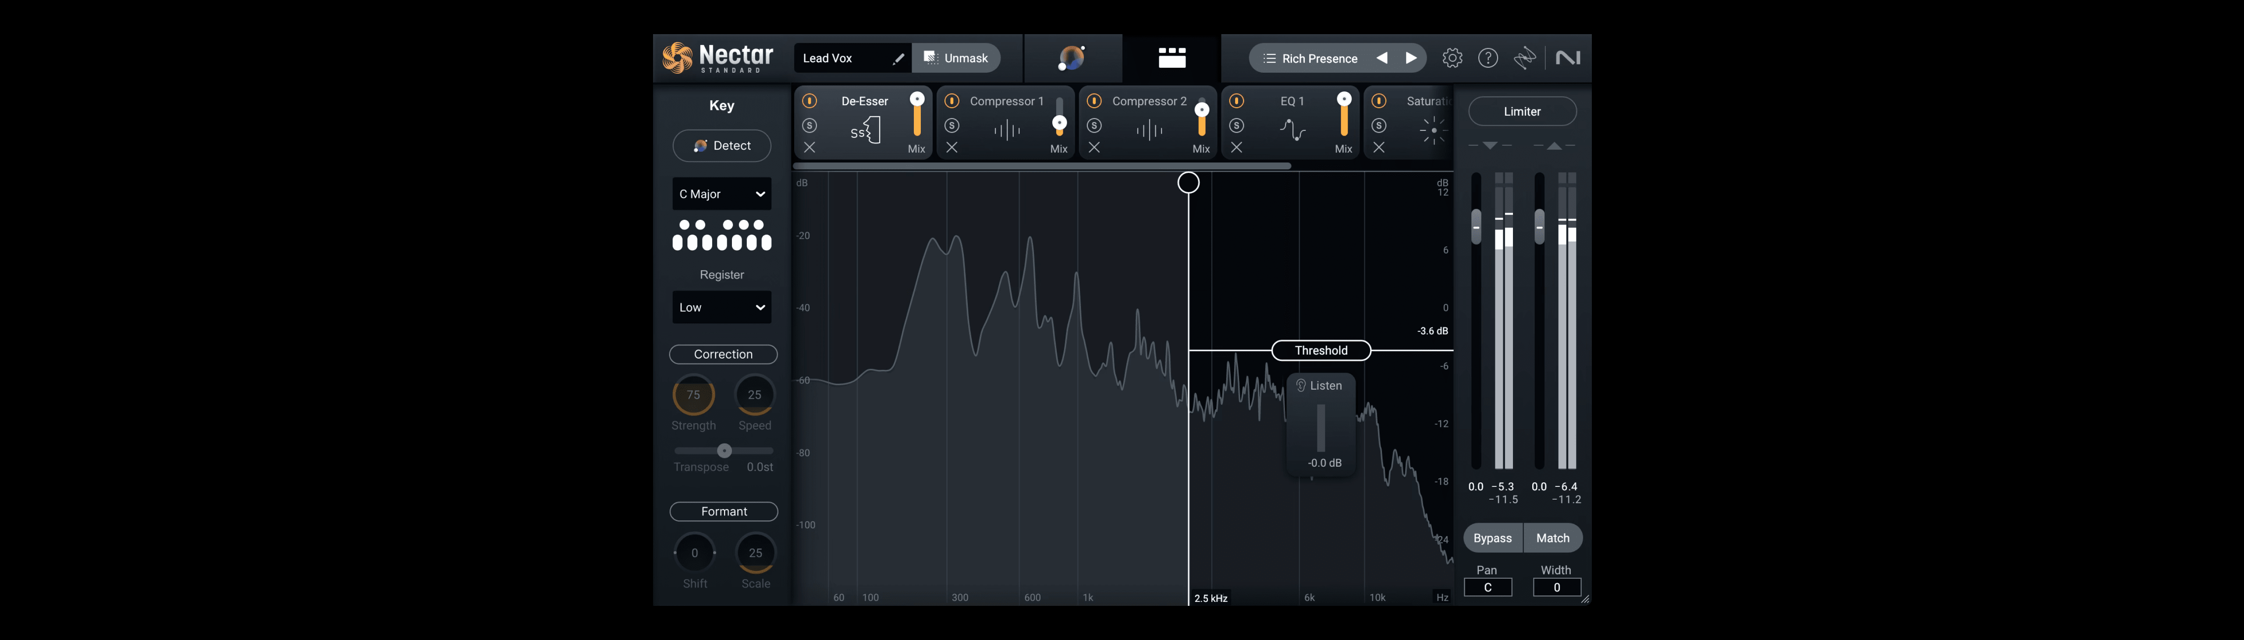Solo the EQ 1 module
The image size is (2244, 640).
[1237, 125]
